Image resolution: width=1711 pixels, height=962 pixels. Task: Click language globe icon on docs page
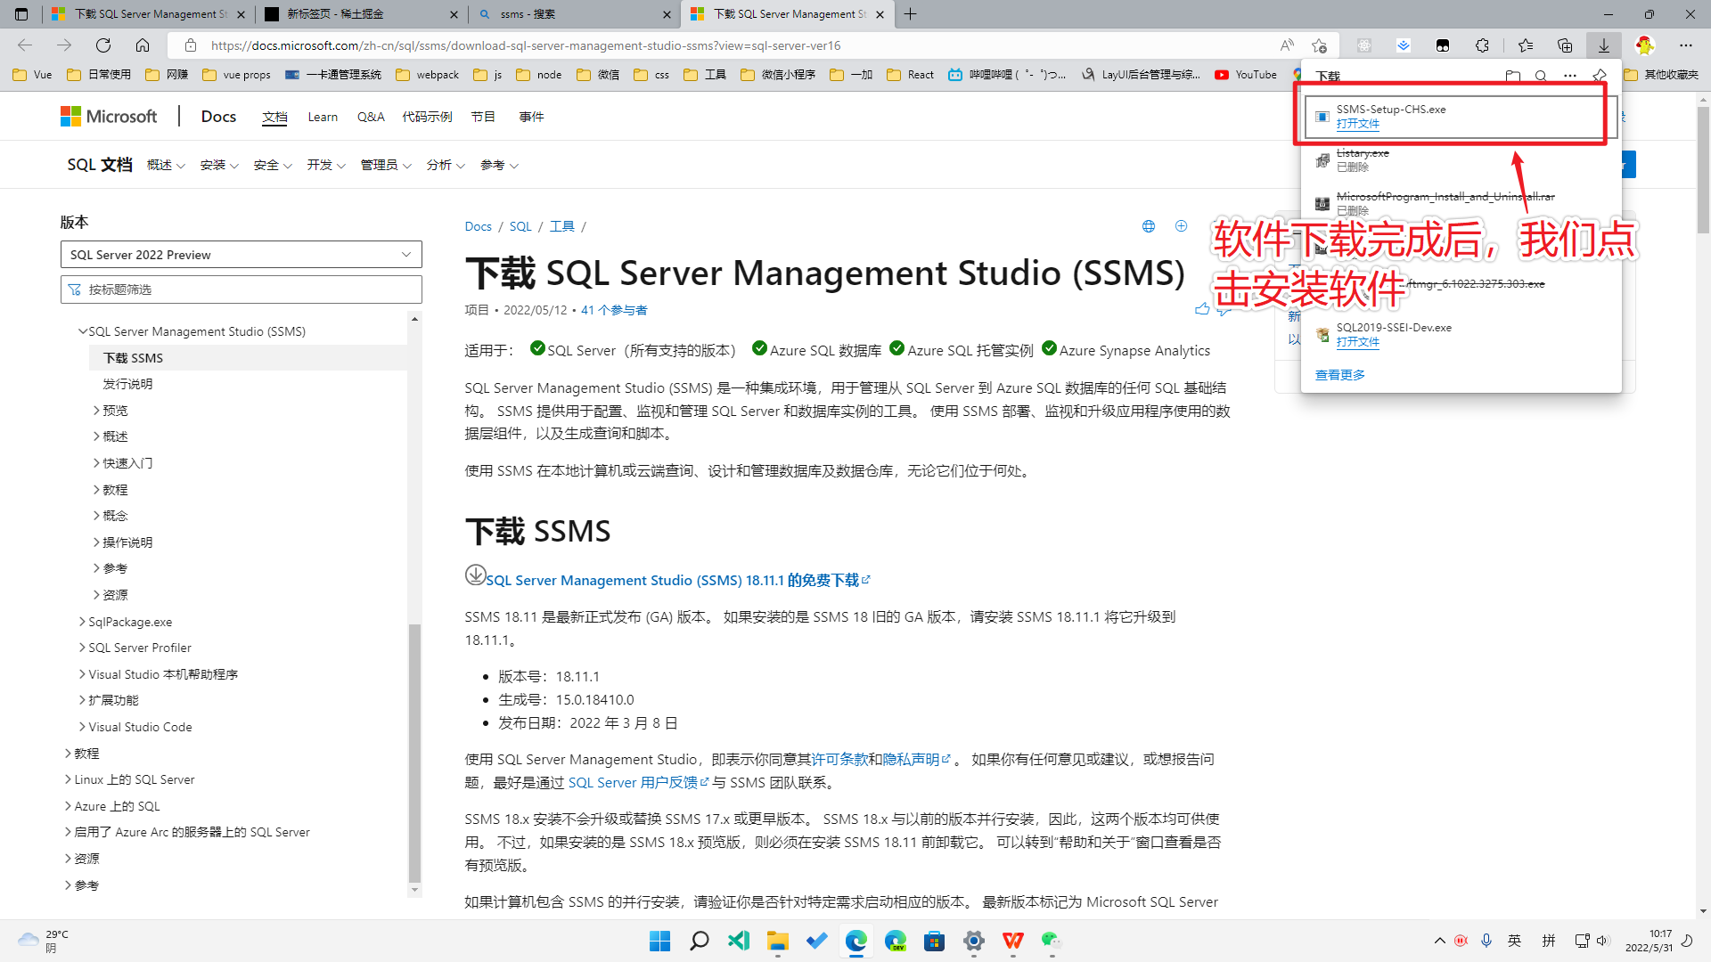coord(1149,226)
